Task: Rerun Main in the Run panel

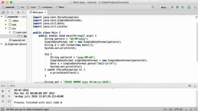Action: pos(3,91)
